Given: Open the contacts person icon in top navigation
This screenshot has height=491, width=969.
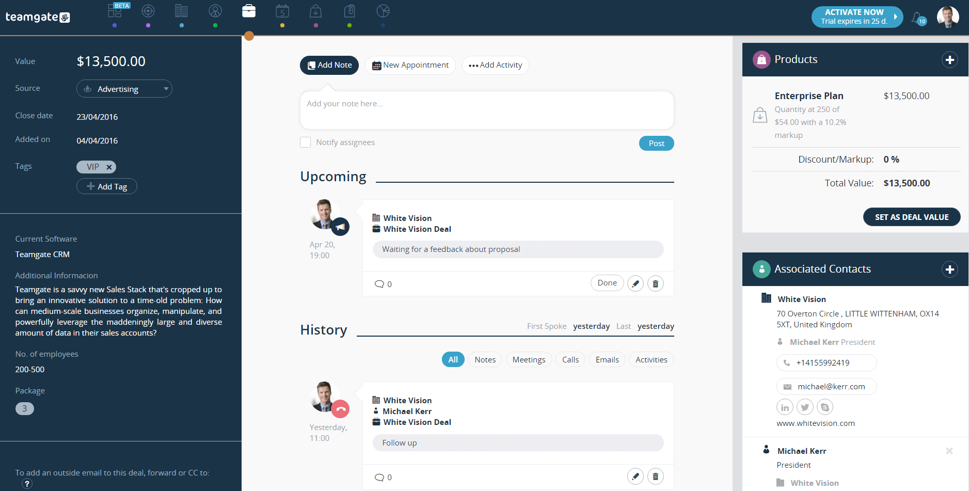Looking at the screenshot, I should [x=215, y=11].
